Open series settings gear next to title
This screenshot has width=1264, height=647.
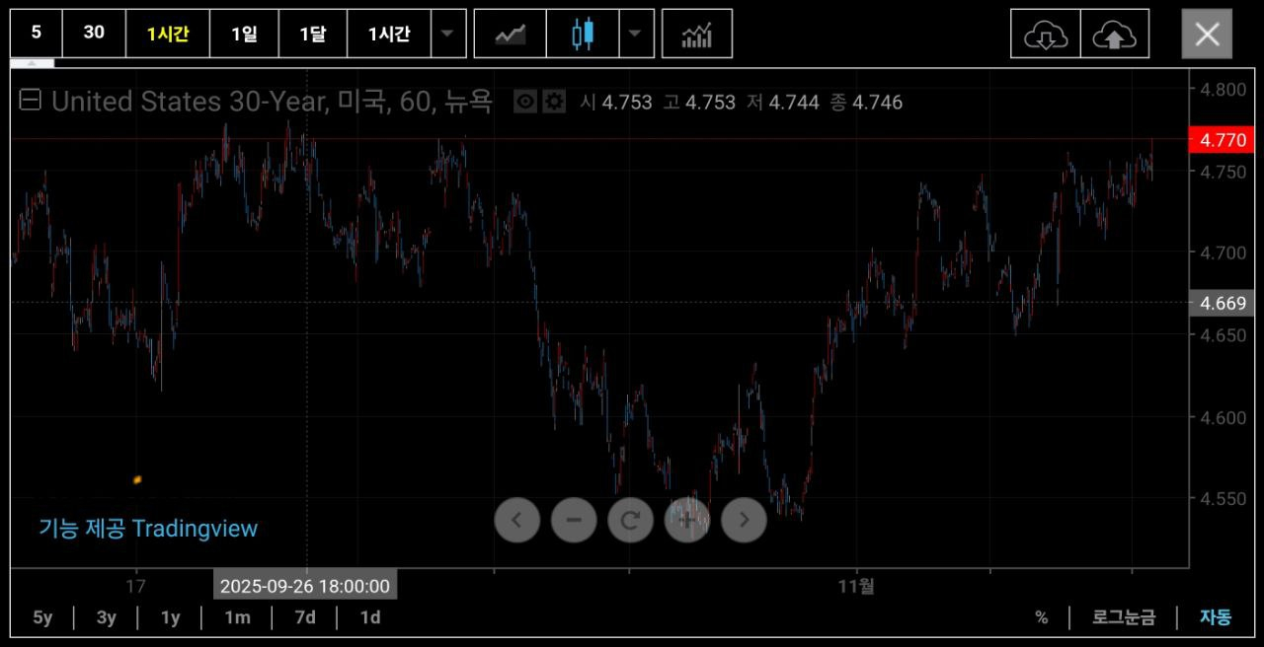coord(554,102)
